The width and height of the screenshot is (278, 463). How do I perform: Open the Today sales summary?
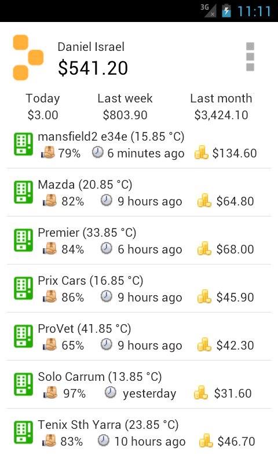[43, 106]
